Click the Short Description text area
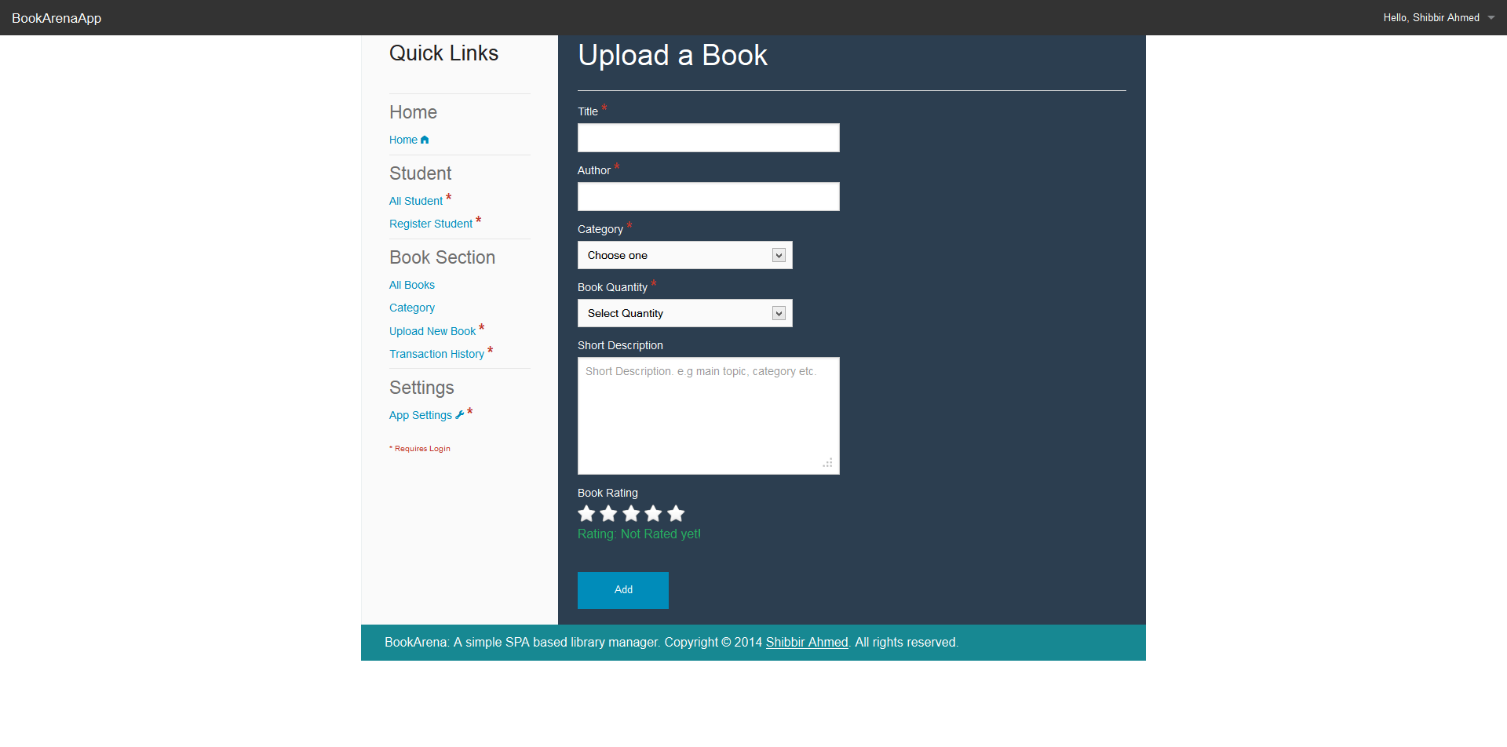The image size is (1507, 747). pyautogui.click(x=708, y=416)
